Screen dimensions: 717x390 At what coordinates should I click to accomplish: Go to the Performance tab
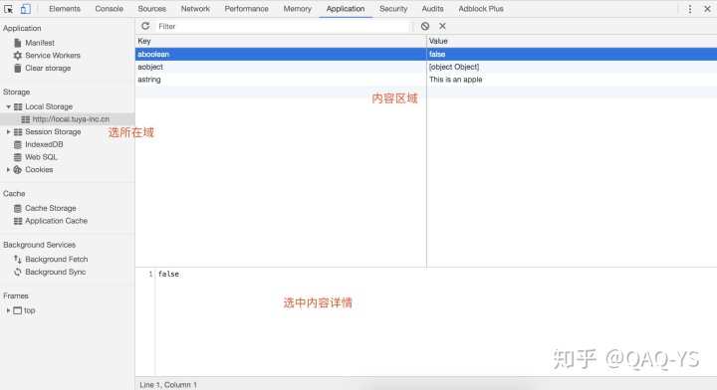click(246, 9)
